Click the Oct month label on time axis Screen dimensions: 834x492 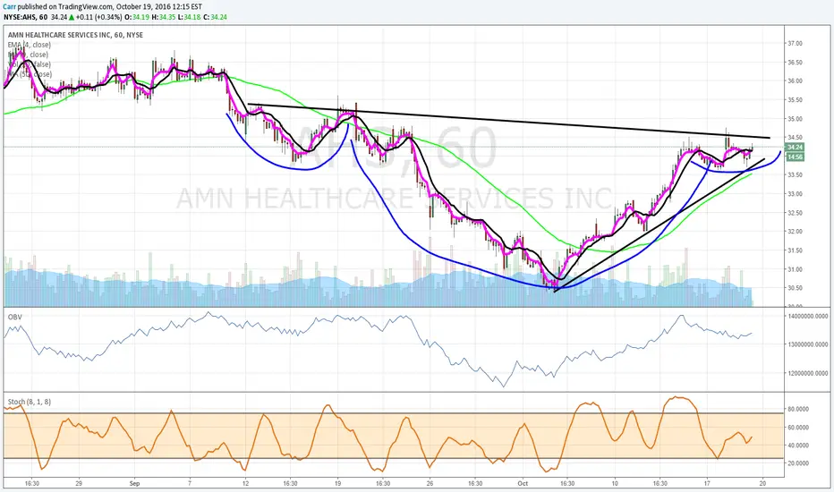tap(523, 483)
